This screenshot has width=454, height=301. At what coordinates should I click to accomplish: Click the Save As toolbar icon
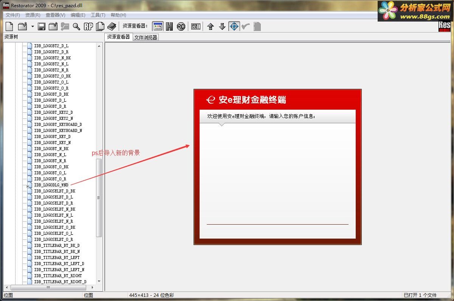53,26
